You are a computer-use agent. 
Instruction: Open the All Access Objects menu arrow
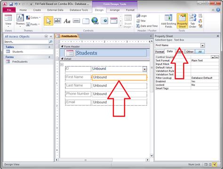46,37
